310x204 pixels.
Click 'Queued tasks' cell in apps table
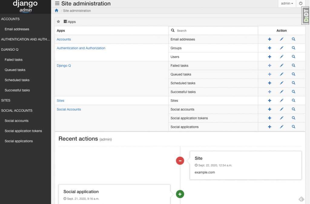tap(213, 74)
